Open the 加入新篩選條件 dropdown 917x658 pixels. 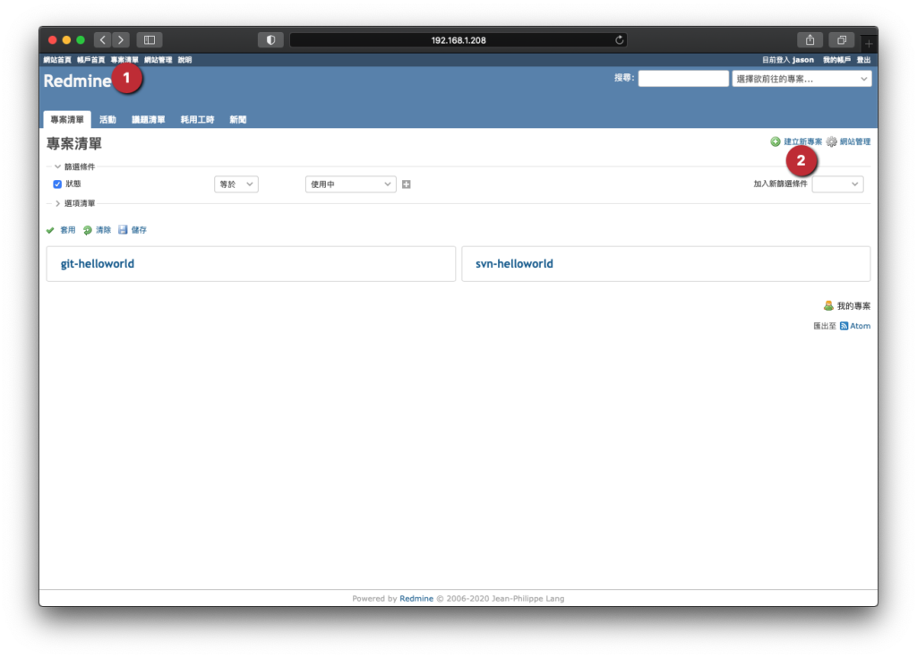point(837,184)
